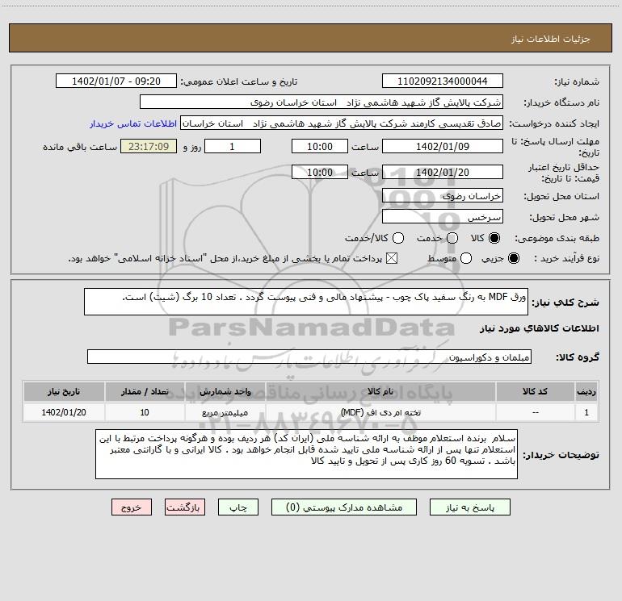622x601 pixels.
Task: Click the پاسخ به نیاز button
Action: coord(469,507)
